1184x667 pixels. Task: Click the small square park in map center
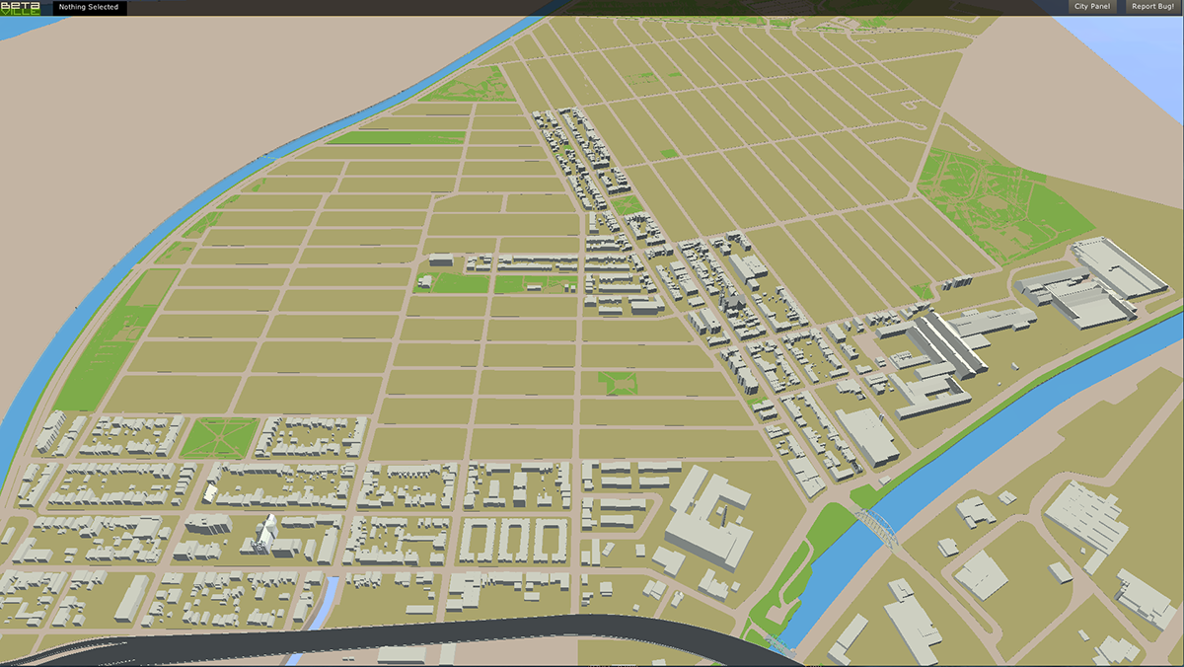619,382
